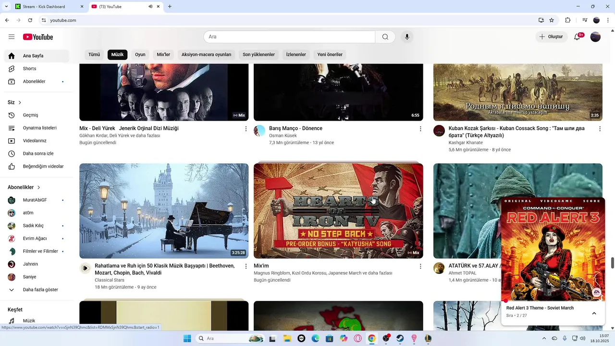Click Osman Küsek channel avatar
The width and height of the screenshot is (615, 346).
tap(259, 131)
